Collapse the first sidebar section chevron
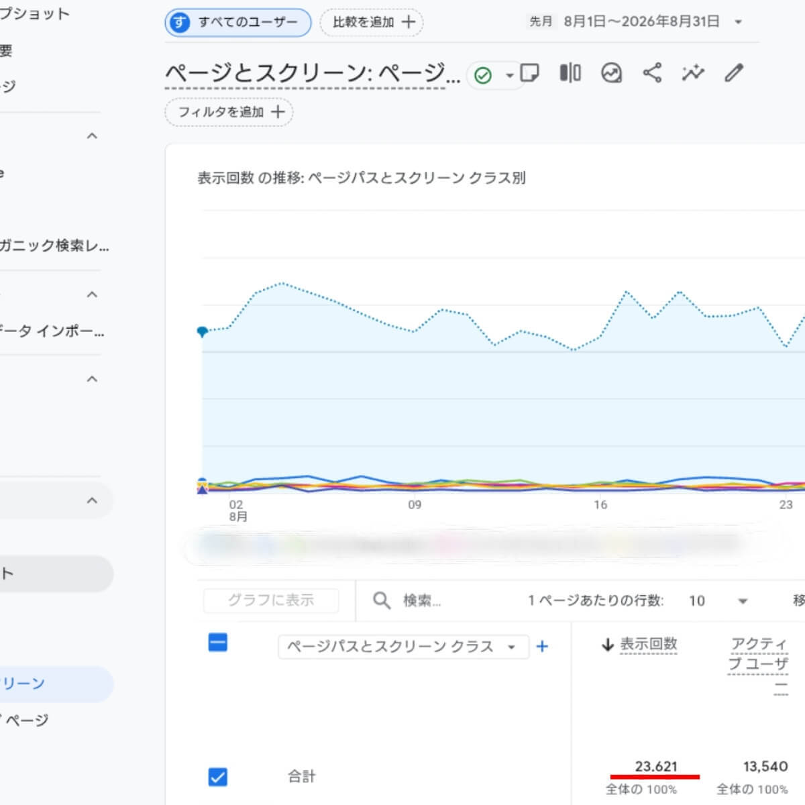805x805 pixels. click(93, 136)
